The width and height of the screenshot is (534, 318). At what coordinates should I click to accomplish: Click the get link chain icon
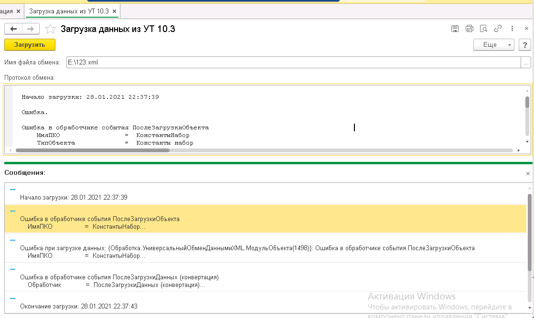(x=498, y=29)
